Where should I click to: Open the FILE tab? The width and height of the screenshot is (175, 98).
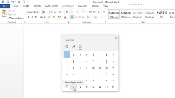(x=5, y=6)
